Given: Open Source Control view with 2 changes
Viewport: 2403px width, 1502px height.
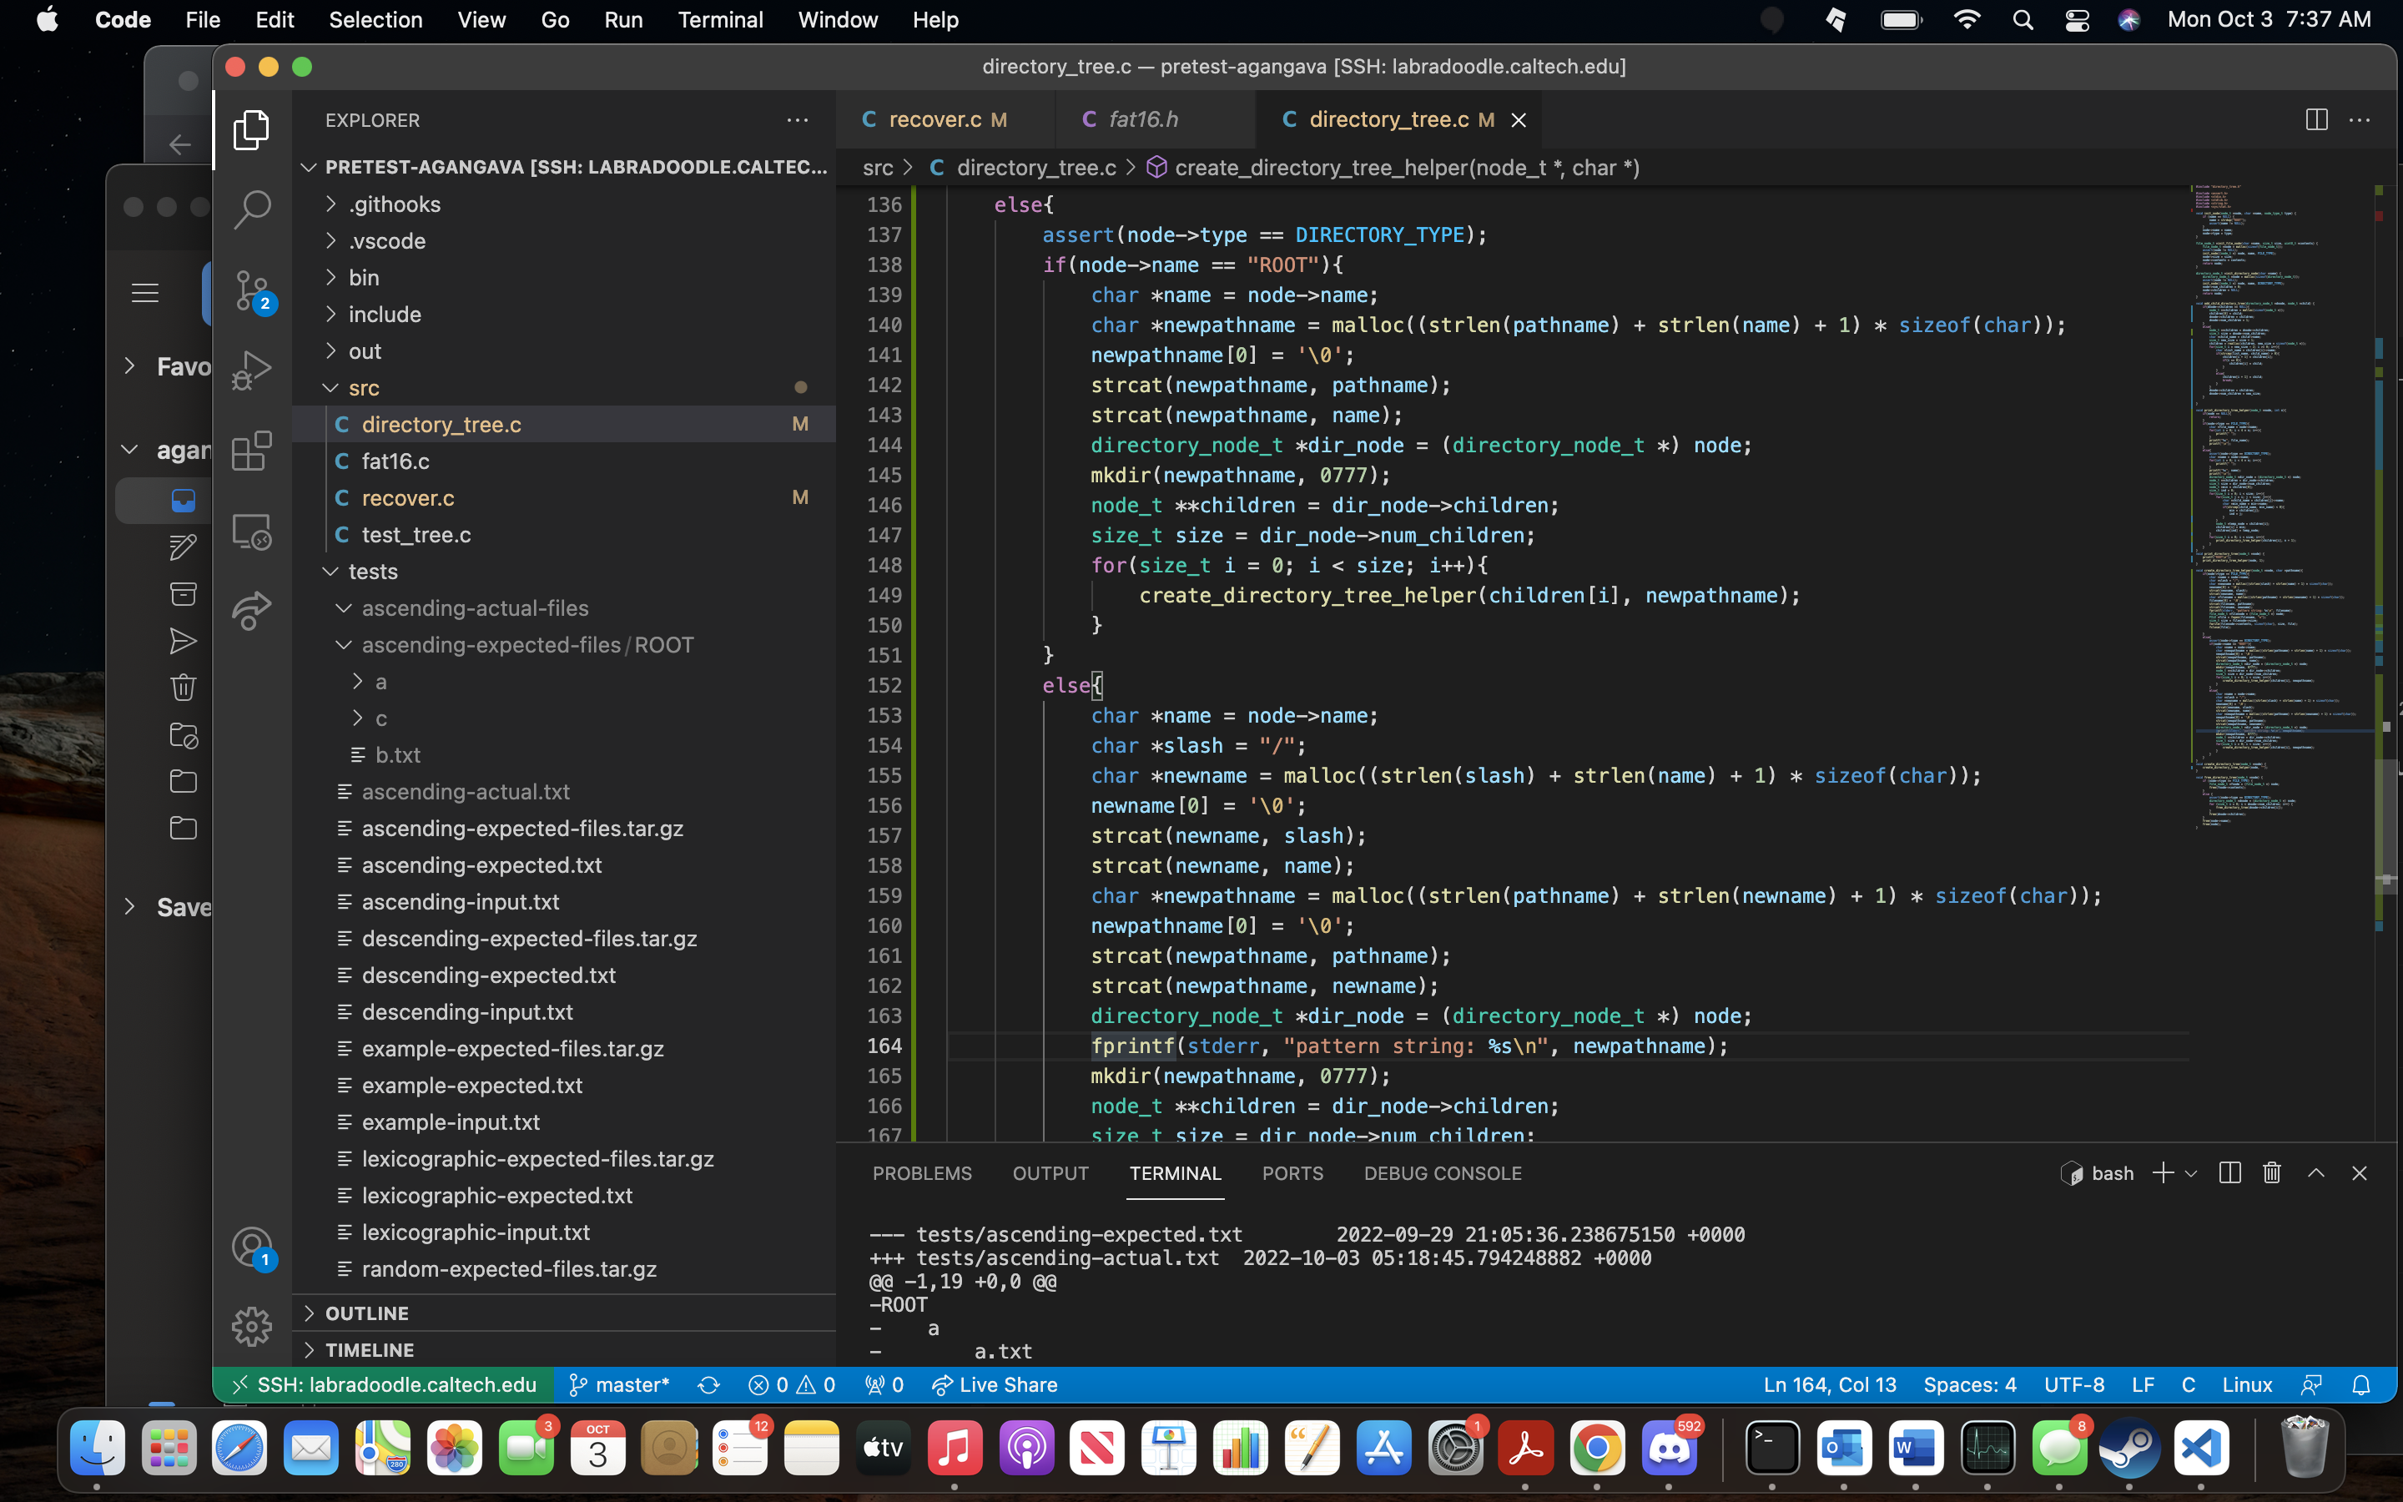Looking at the screenshot, I should point(251,290).
